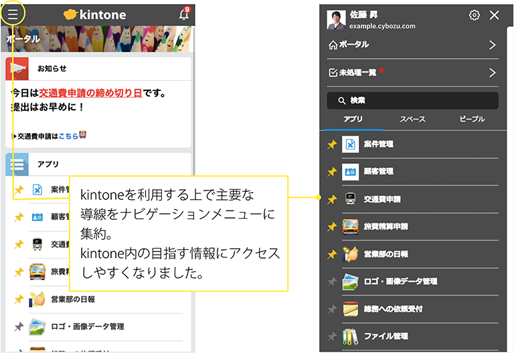
Task: Open 未処理一覧 in navigation menu
Action: (412, 73)
